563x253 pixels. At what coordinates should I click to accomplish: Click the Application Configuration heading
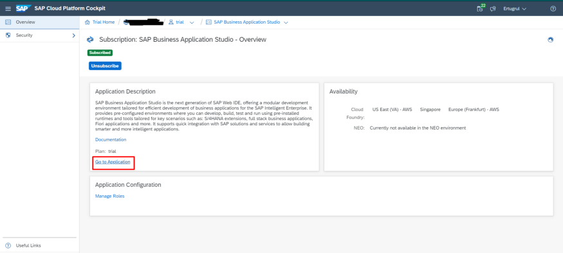click(x=128, y=185)
